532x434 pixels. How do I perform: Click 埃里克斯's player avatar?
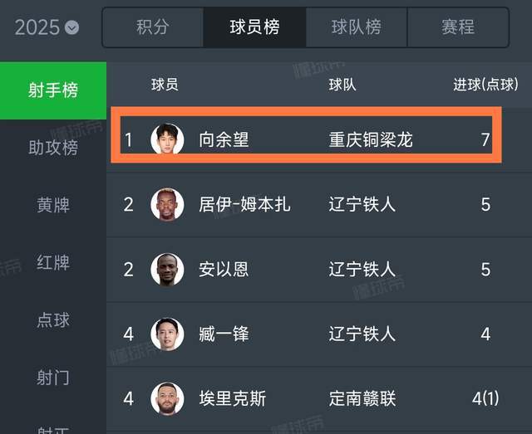(x=167, y=398)
